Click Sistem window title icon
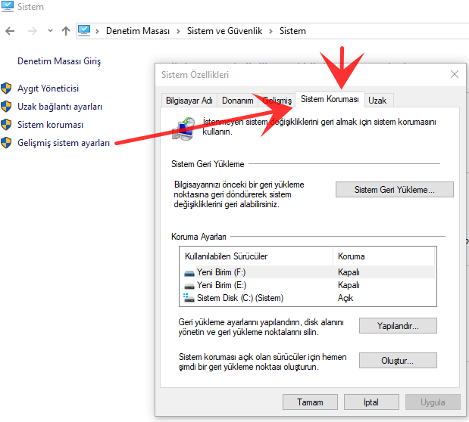 click(x=8, y=7)
